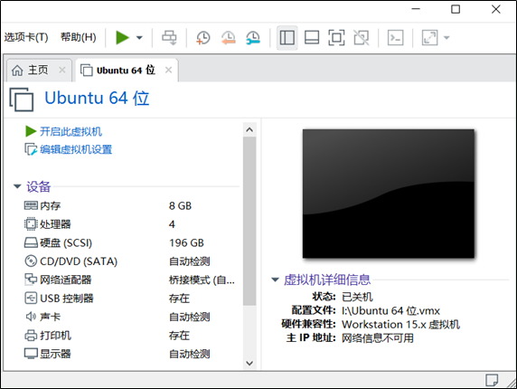This screenshot has width=517, height=389.
Task: Click the disc icon beside CD/DVD
Action: coord(31,261)
